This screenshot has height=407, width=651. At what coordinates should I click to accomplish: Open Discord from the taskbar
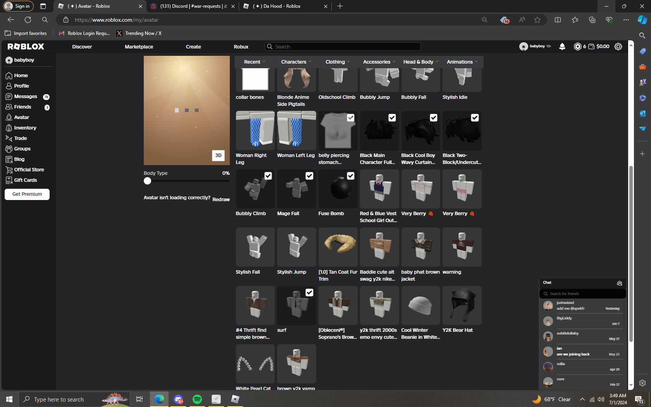point(178,399)
